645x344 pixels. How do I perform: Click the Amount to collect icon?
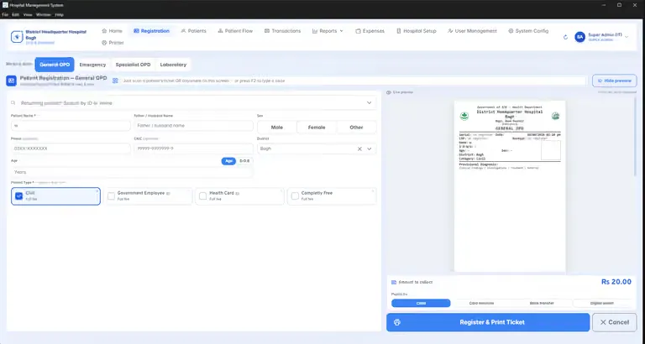point(394,283)
